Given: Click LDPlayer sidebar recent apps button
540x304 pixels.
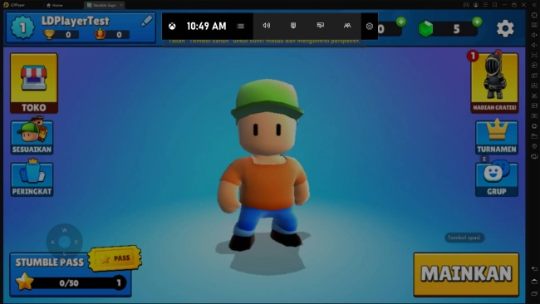Looking at the screenshot, I should (534, 293).
